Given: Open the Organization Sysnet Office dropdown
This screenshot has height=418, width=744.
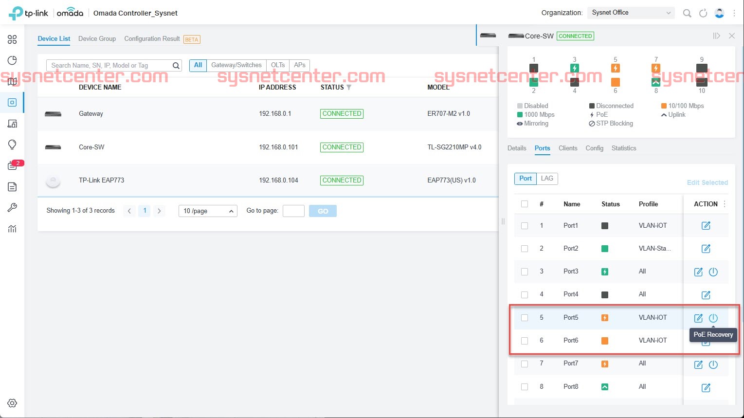Looking at the screenshot, I should point(631,13).
